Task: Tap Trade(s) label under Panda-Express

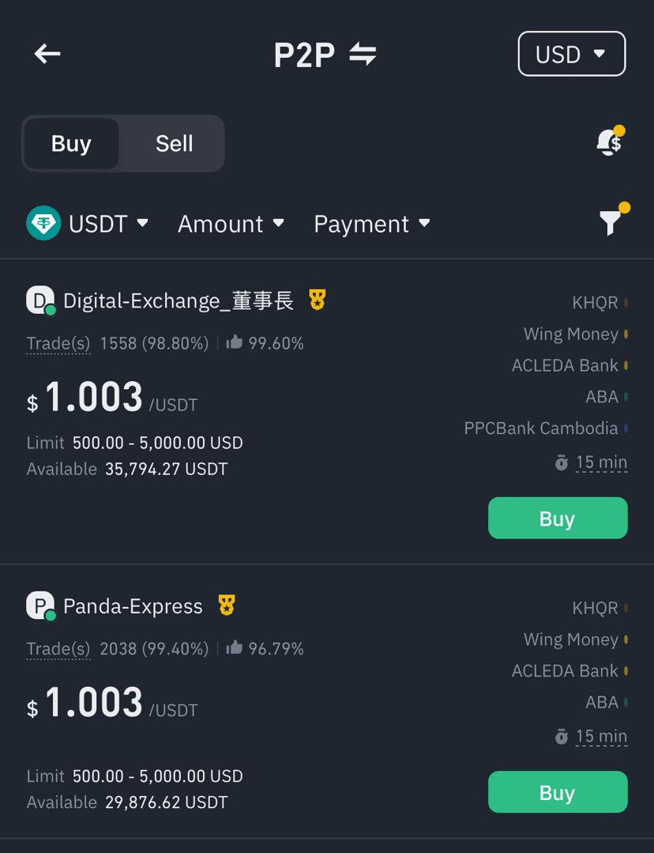Action: pyautogui.click(x=58, y=649)
